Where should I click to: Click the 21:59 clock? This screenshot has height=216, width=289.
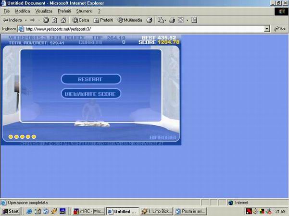[280, 211]
